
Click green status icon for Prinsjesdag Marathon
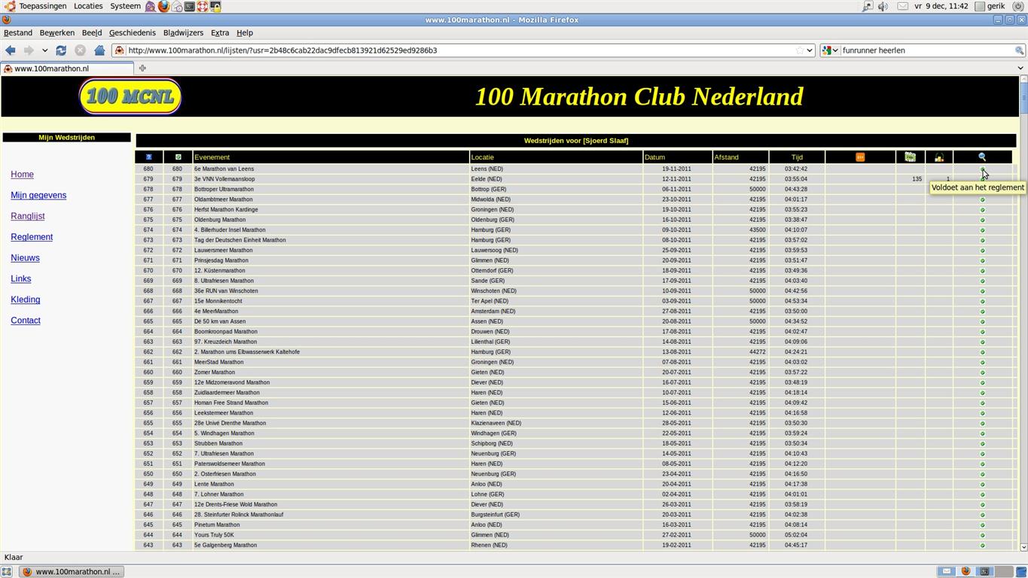coord(982,260)
